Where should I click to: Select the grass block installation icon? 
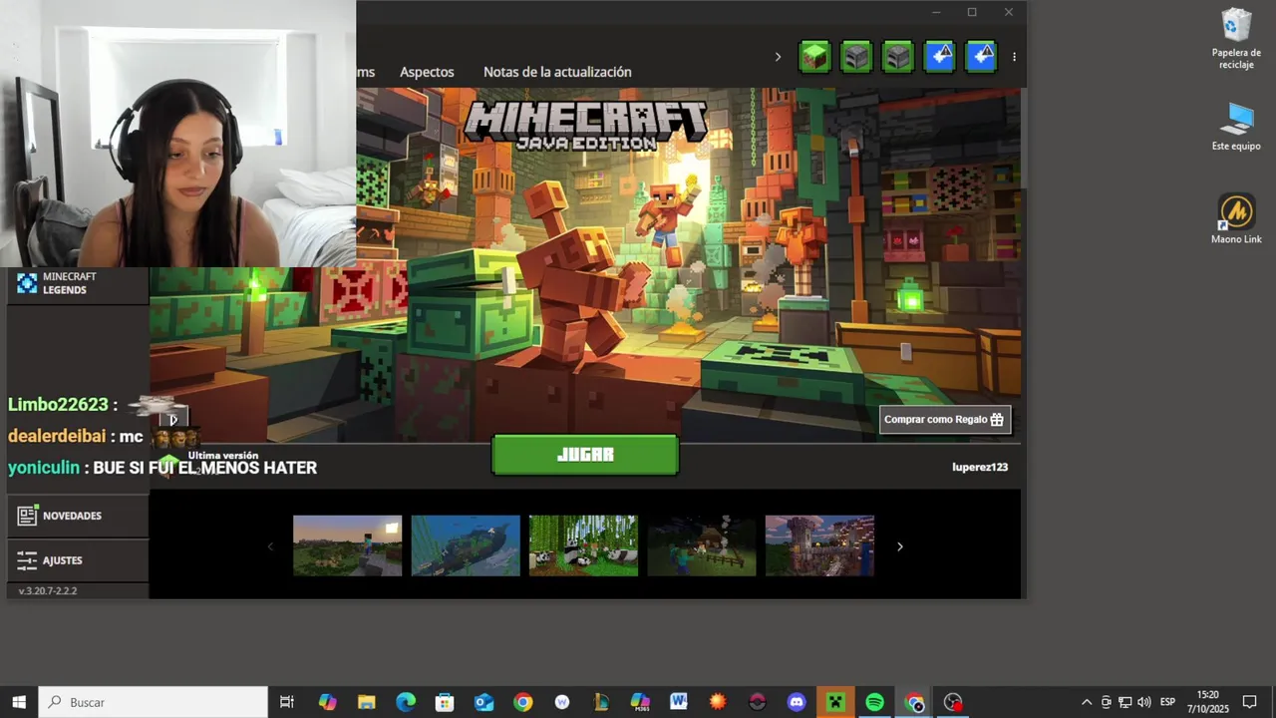click(x=814, y=57)
